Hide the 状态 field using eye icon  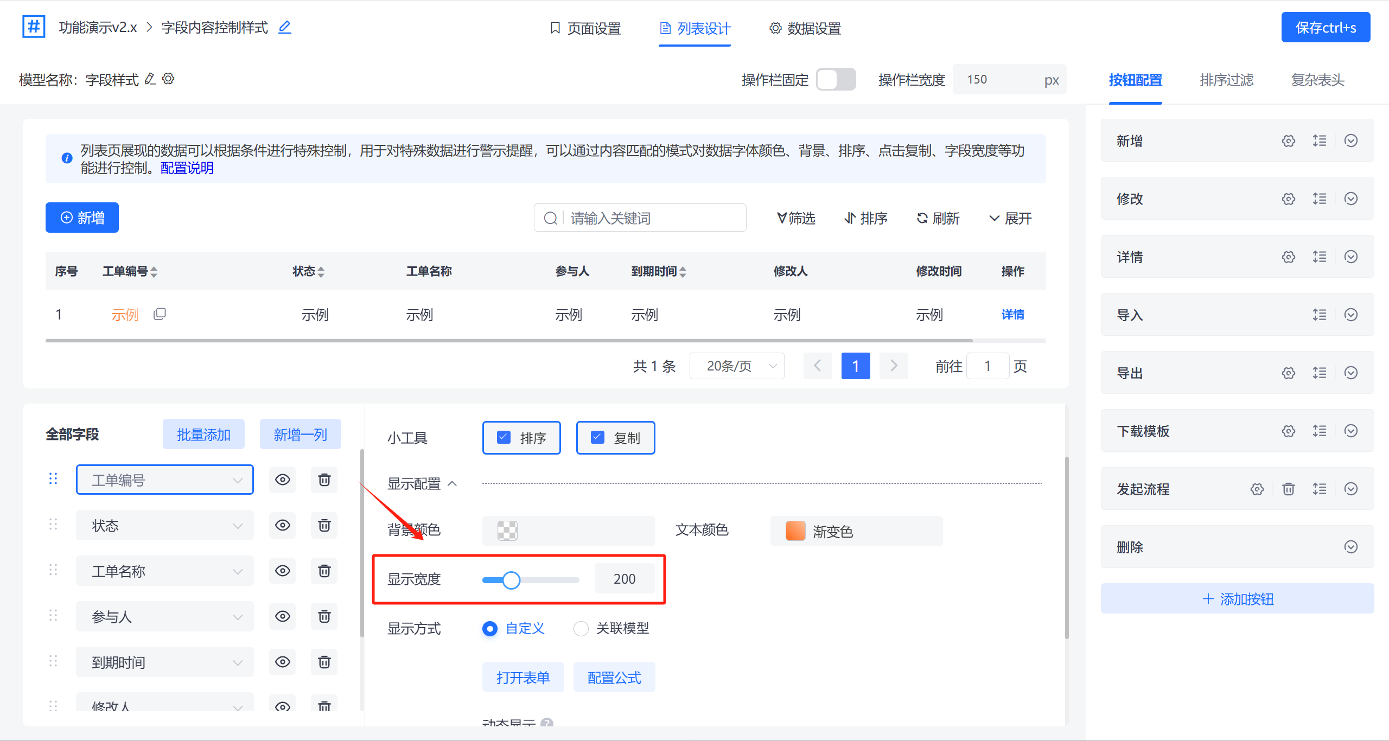pyautogui.click(x=283, y=525)
